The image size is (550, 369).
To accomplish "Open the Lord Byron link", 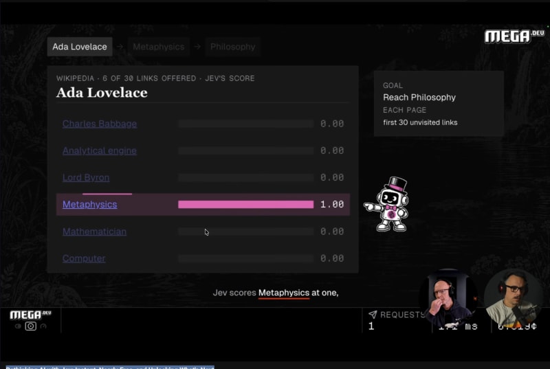I will pos(86,178).
